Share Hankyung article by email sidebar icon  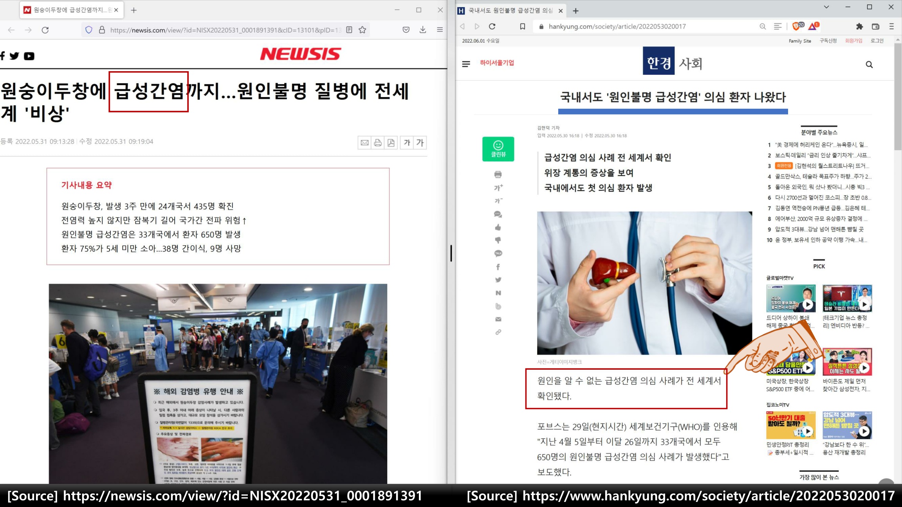(498, 319)
